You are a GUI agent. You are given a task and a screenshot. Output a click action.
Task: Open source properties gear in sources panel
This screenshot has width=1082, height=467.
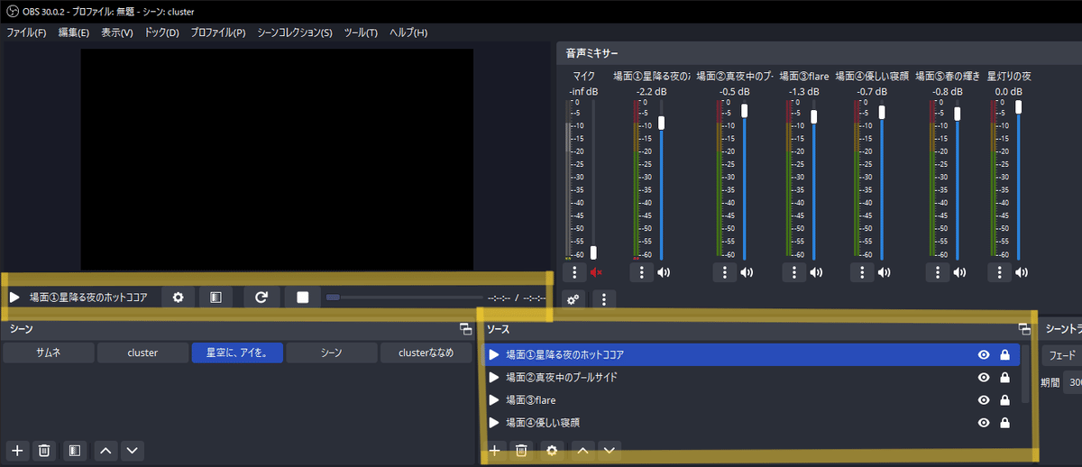coord(552,449)
